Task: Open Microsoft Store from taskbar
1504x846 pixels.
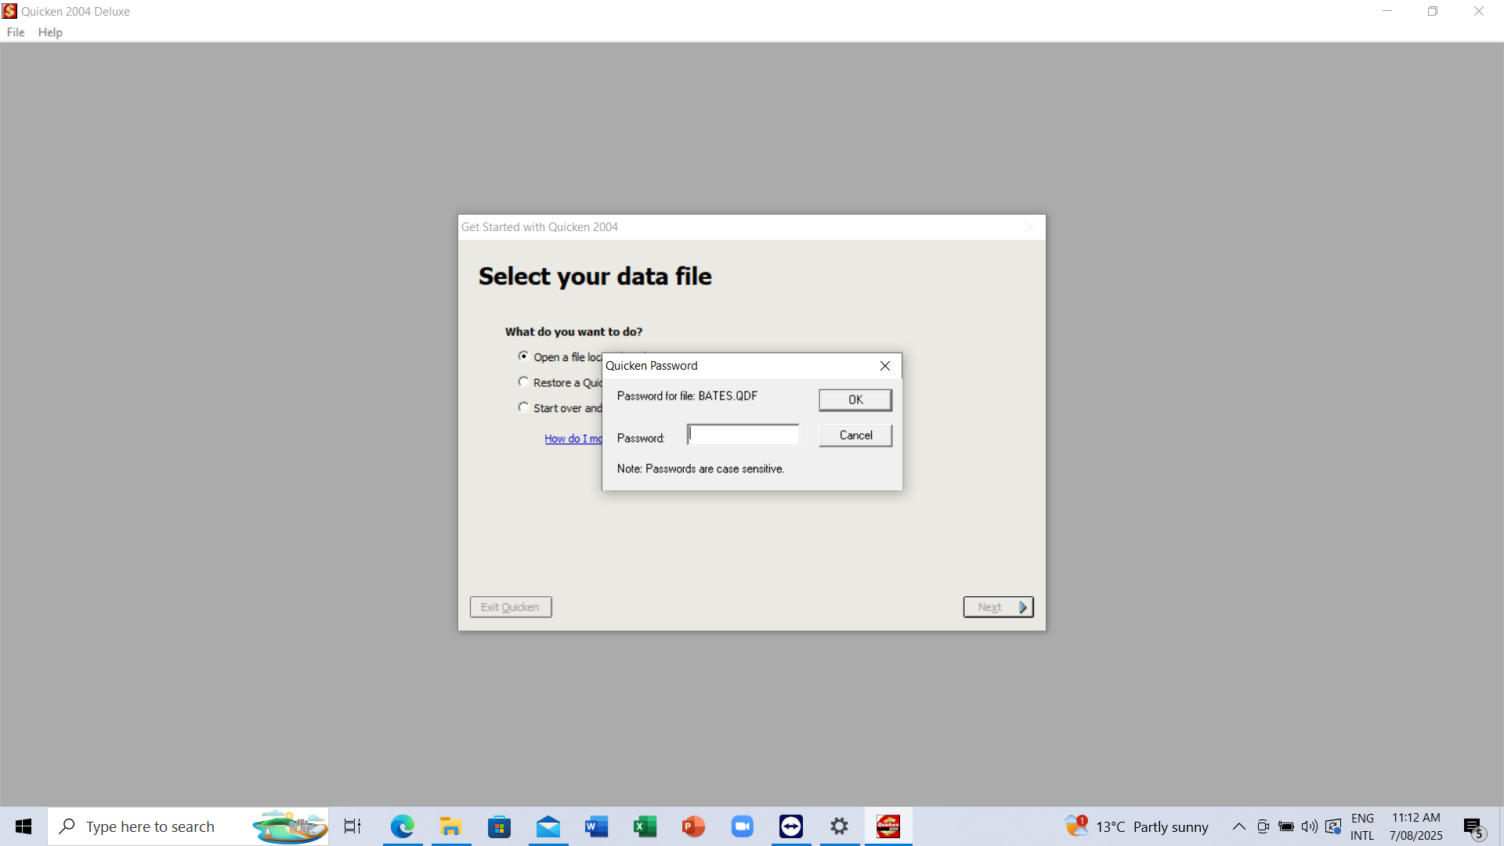Action: click(500, 826)
